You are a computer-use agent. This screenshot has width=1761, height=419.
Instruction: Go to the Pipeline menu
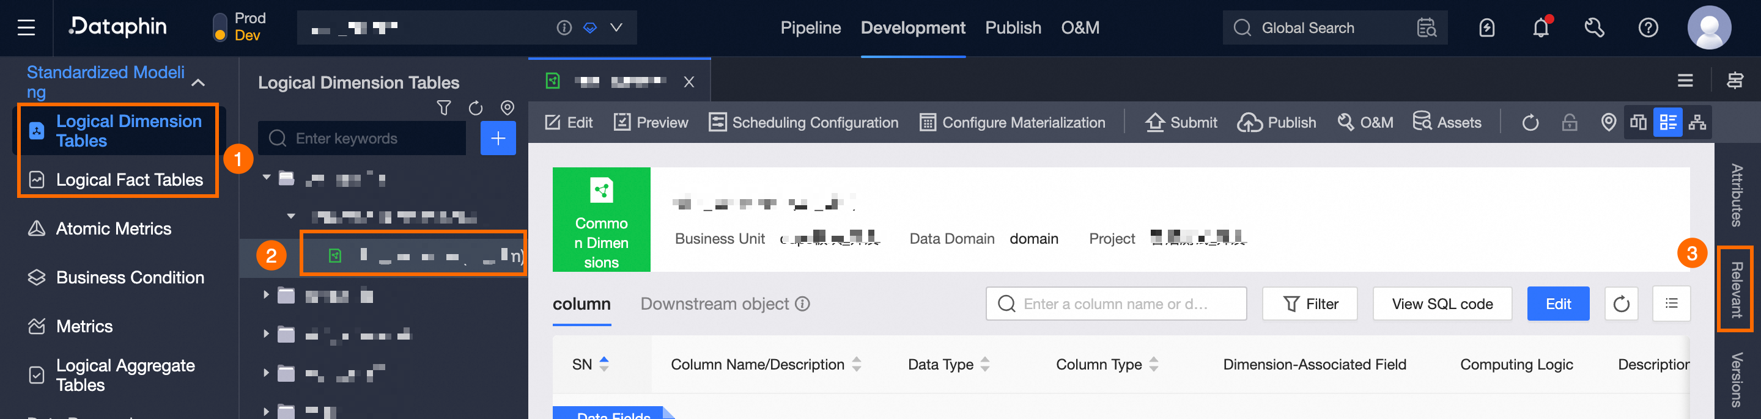point(810,28)
